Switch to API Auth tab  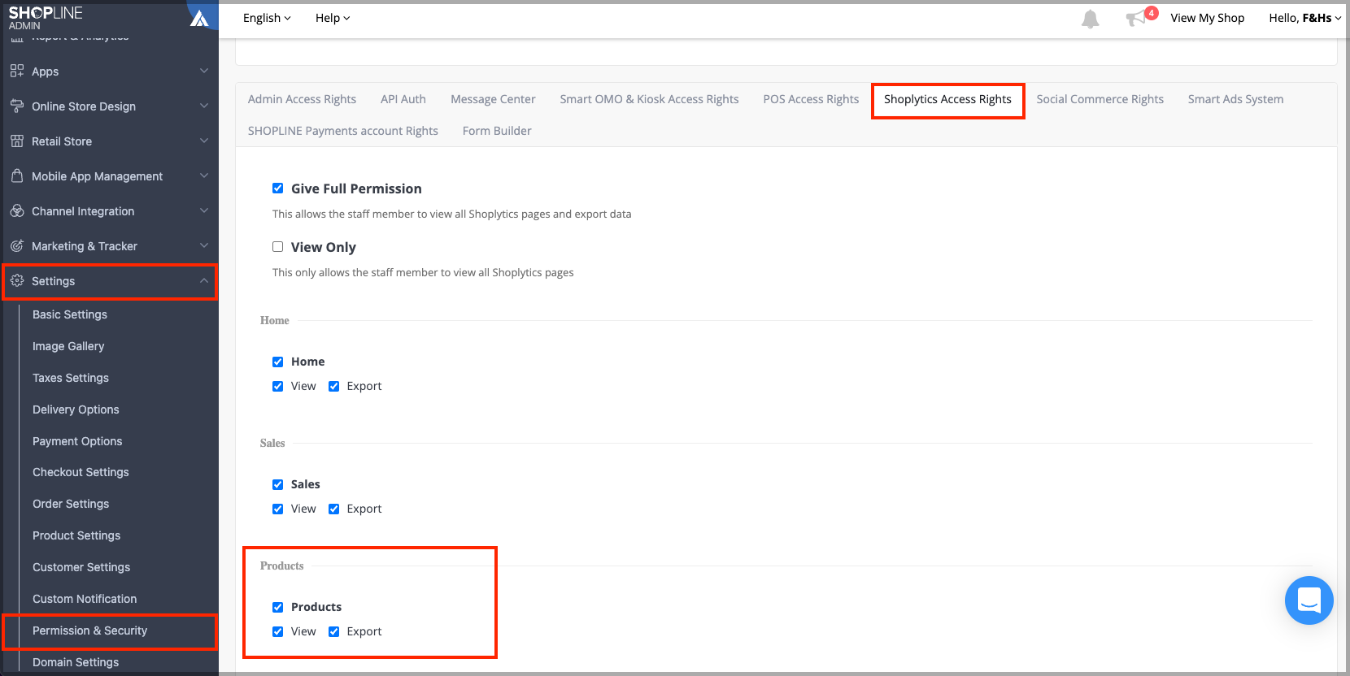point(403,99)
